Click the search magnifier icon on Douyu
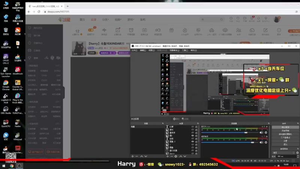The height and width of the screenshot is (169, 300). point(221,20)
